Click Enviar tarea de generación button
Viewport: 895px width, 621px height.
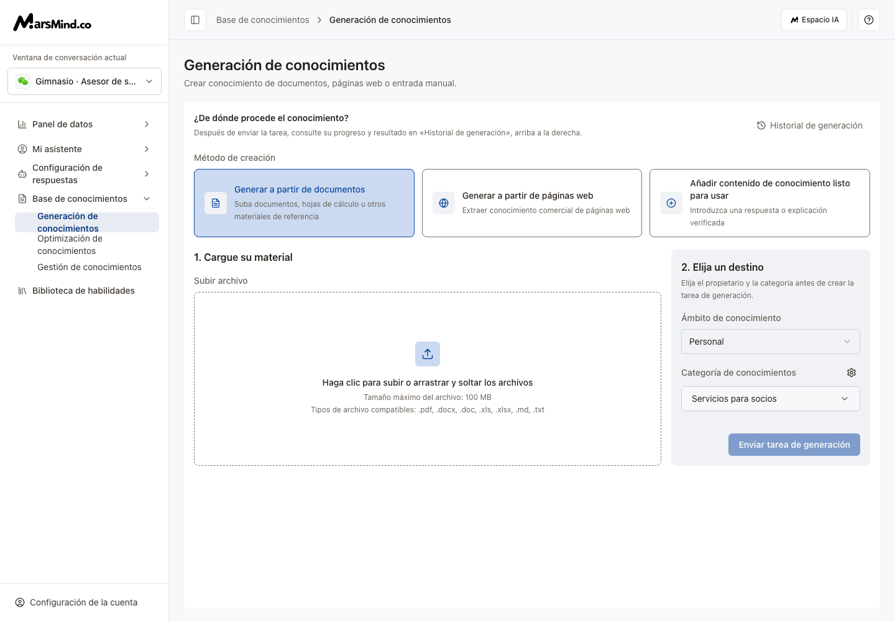tap(794, 445)
